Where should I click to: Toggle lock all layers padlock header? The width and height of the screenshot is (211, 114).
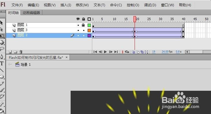[x=83, y=19]
